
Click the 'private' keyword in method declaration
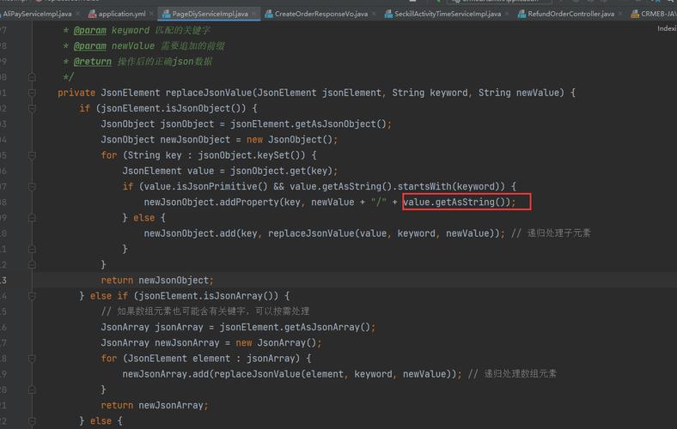pos(76,93)
